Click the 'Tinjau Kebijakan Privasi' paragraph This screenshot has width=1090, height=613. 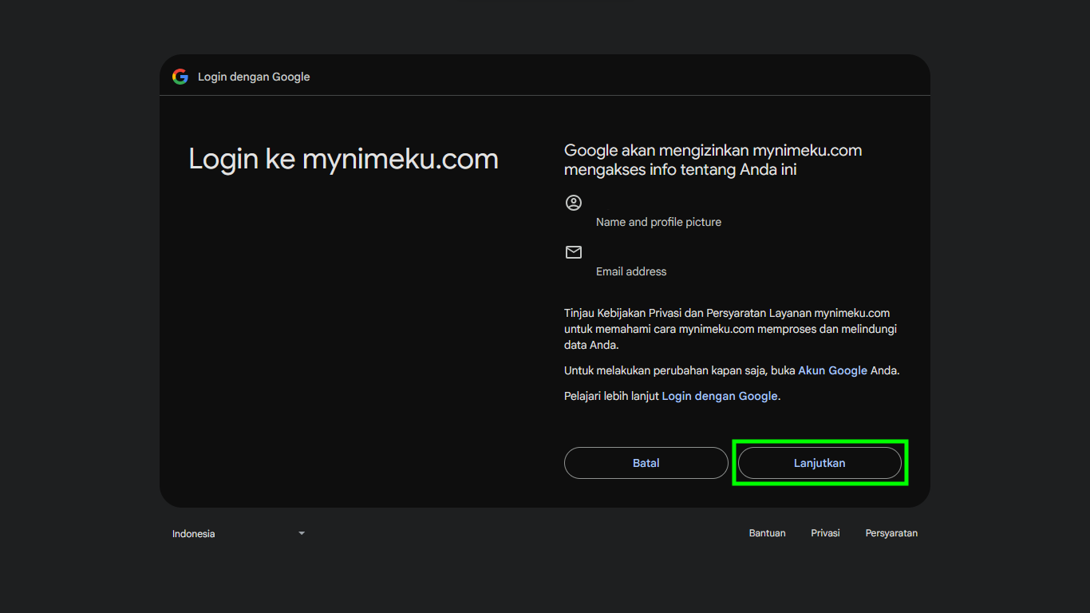[731, 329]
